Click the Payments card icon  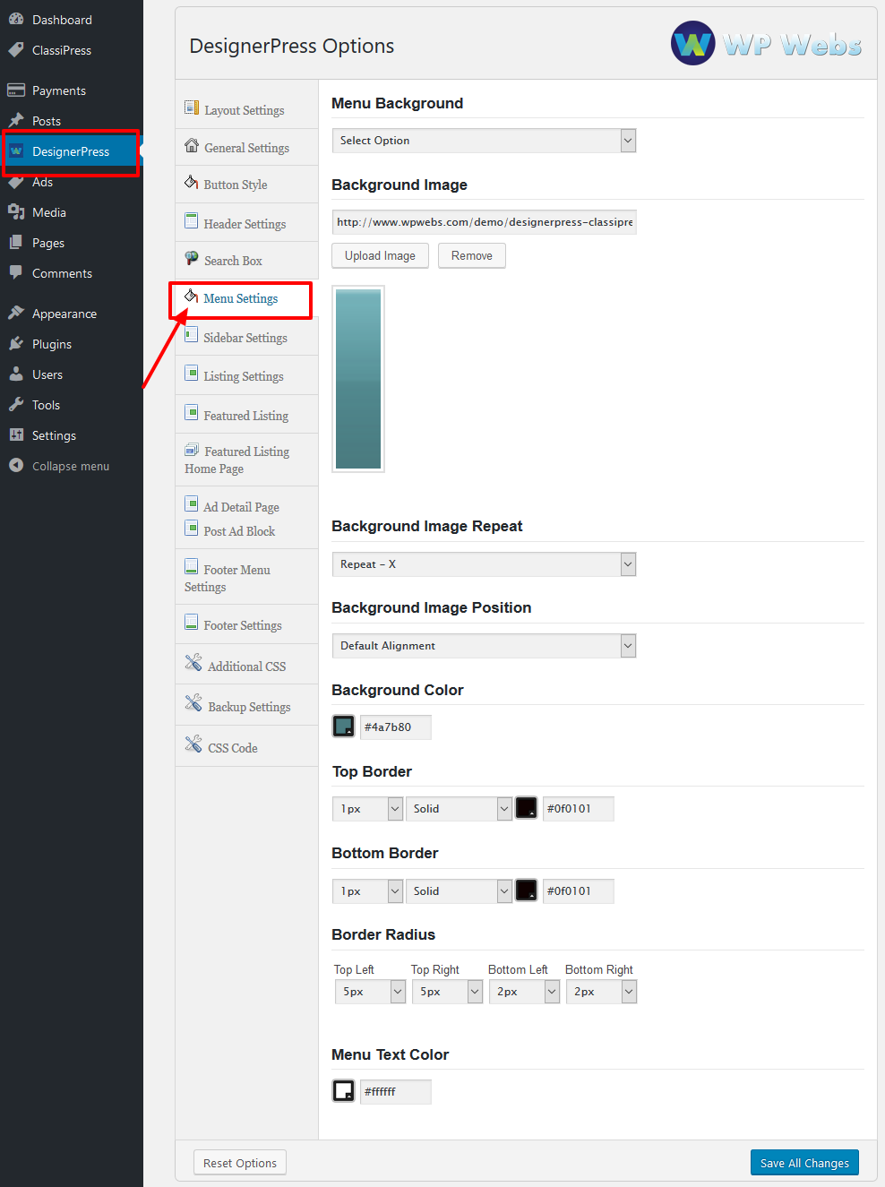(16, 90)
